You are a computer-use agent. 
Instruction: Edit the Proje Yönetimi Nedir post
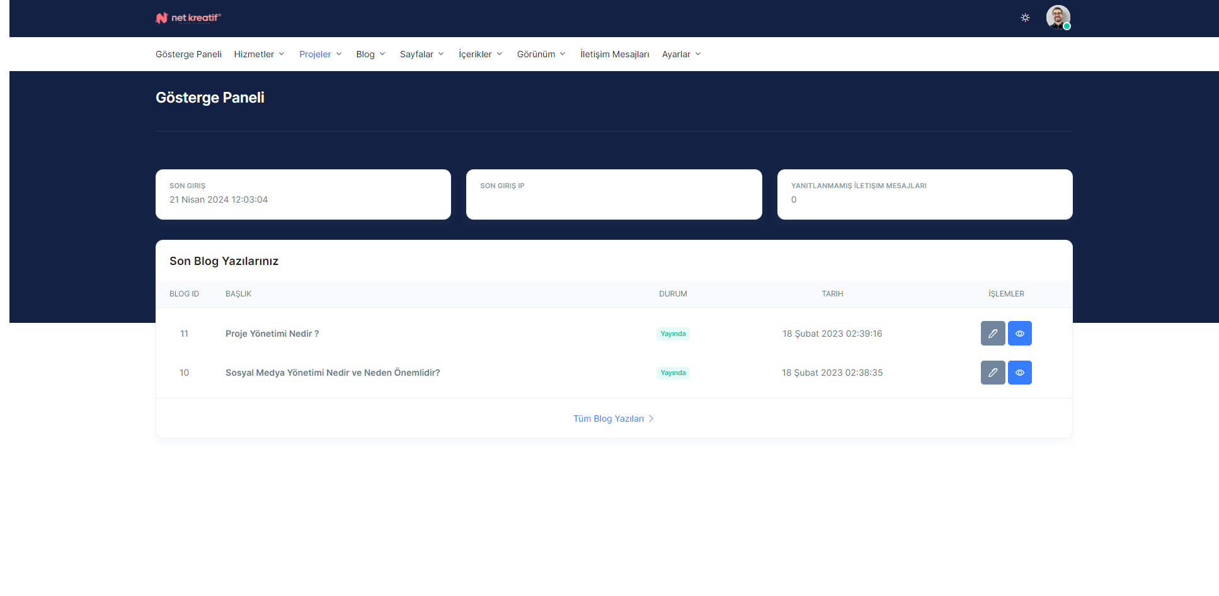click(992, 334)
